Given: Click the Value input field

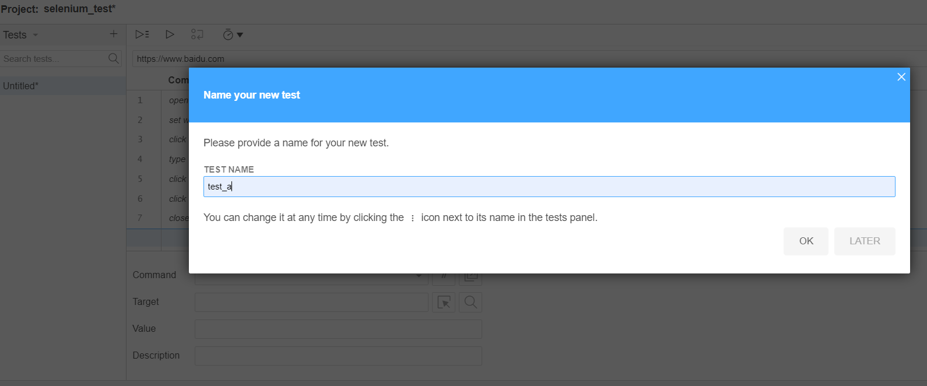Looking at the screenshot, I should pyautogui.click(x=338, y=329).
